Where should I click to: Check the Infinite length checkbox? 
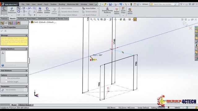coord(6,82)
